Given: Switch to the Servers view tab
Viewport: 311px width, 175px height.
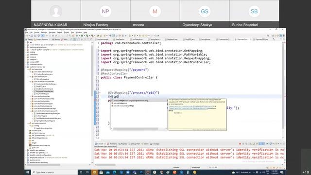Looking at the screenshot, I should tap(56, 39).
